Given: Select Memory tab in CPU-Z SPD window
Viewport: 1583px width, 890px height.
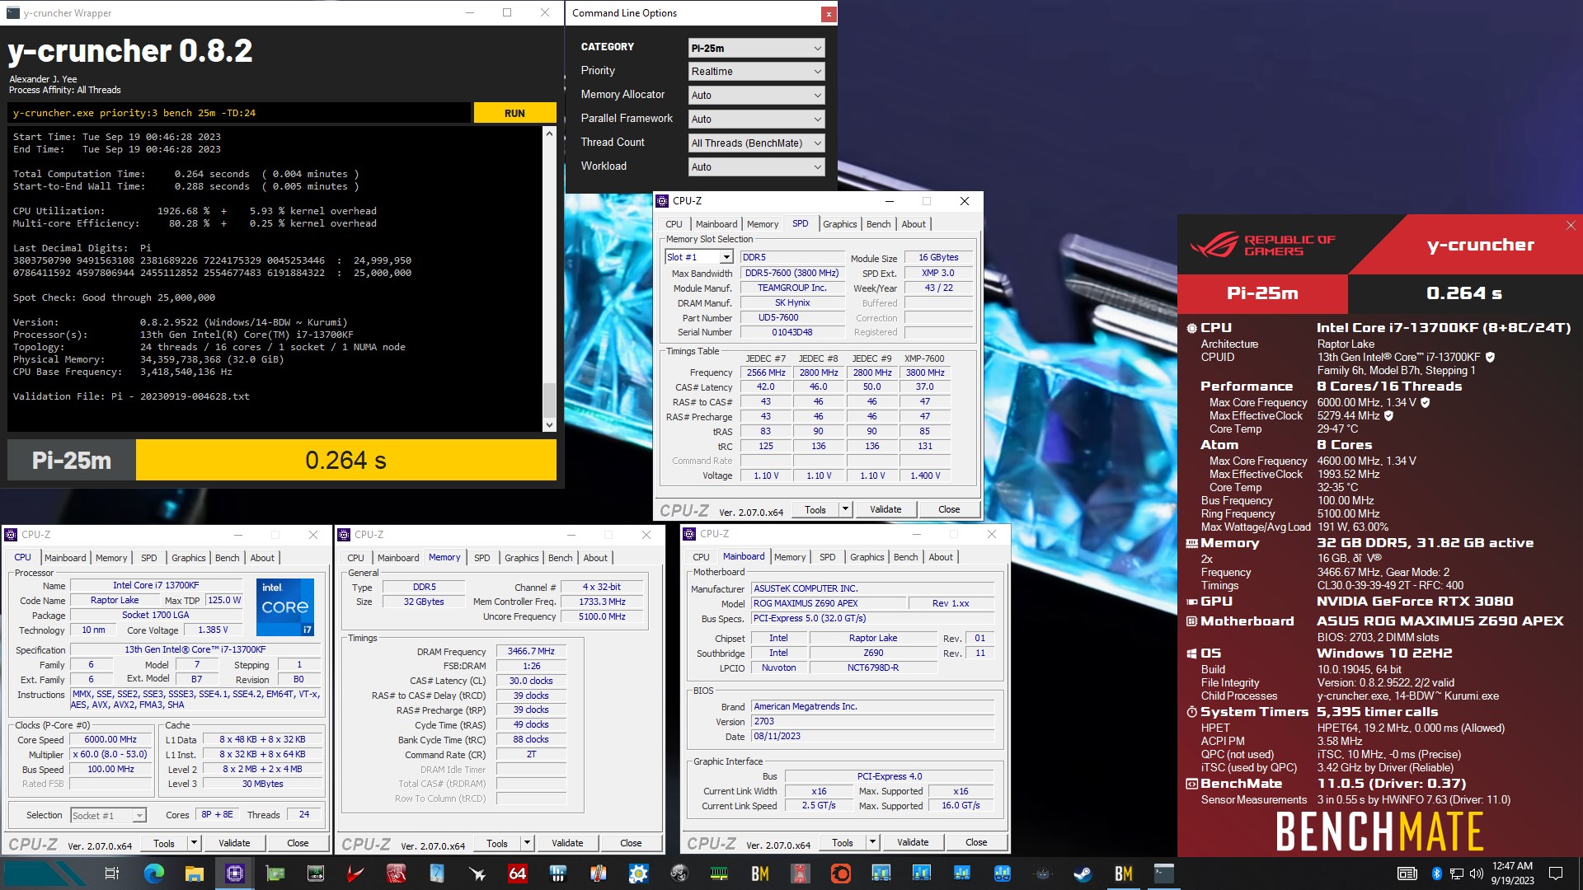Looking at the screenshot, I should [763, 224].
